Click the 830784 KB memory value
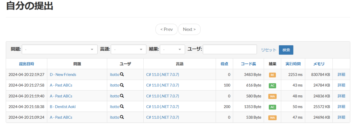Viewport: 354px width, 126px height. [321, 75]
